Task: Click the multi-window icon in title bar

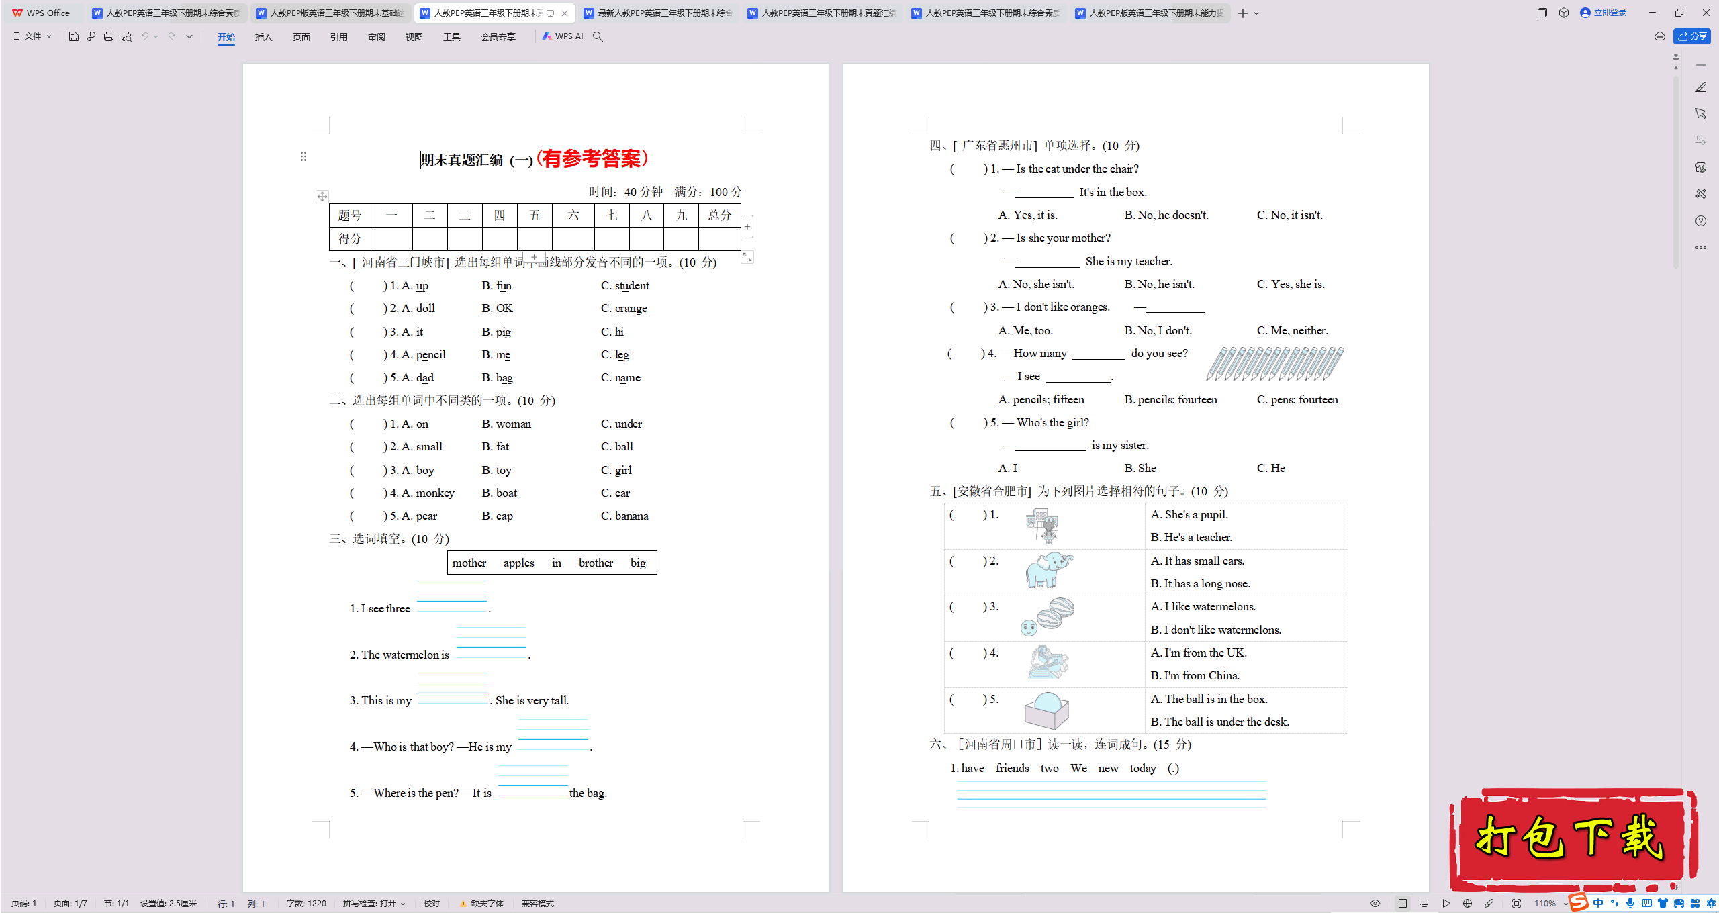Action: coord(1542,13)
